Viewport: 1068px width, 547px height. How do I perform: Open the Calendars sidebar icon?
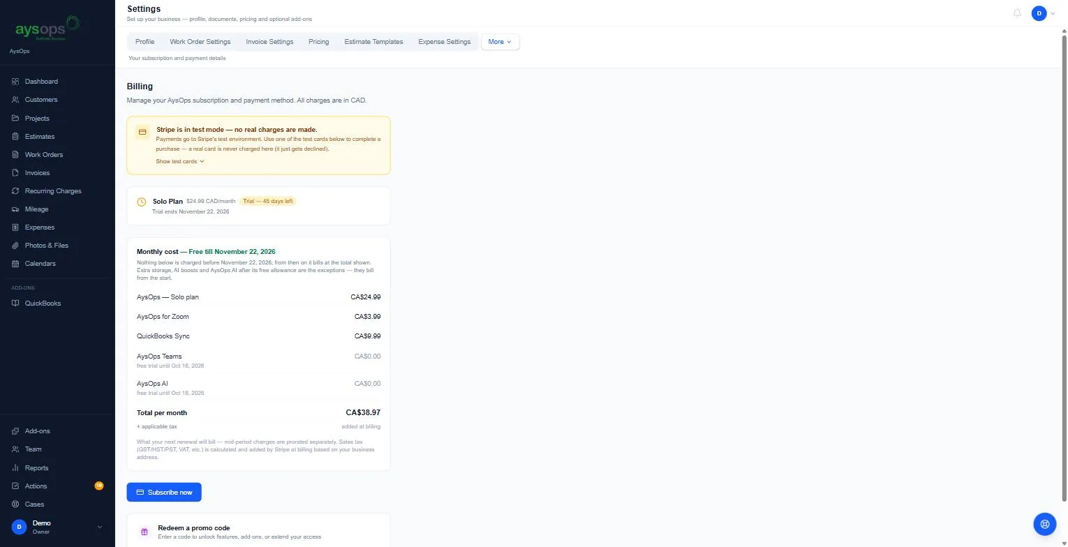tap(15, 264)
